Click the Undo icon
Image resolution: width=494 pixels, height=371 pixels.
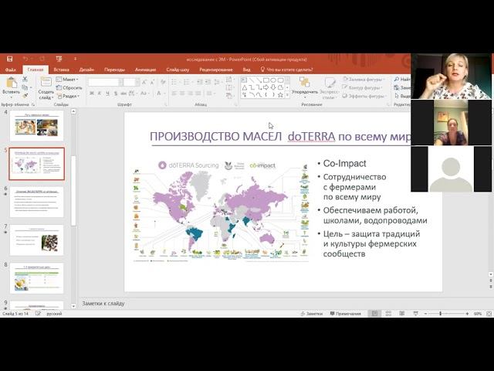click(25, 59)
